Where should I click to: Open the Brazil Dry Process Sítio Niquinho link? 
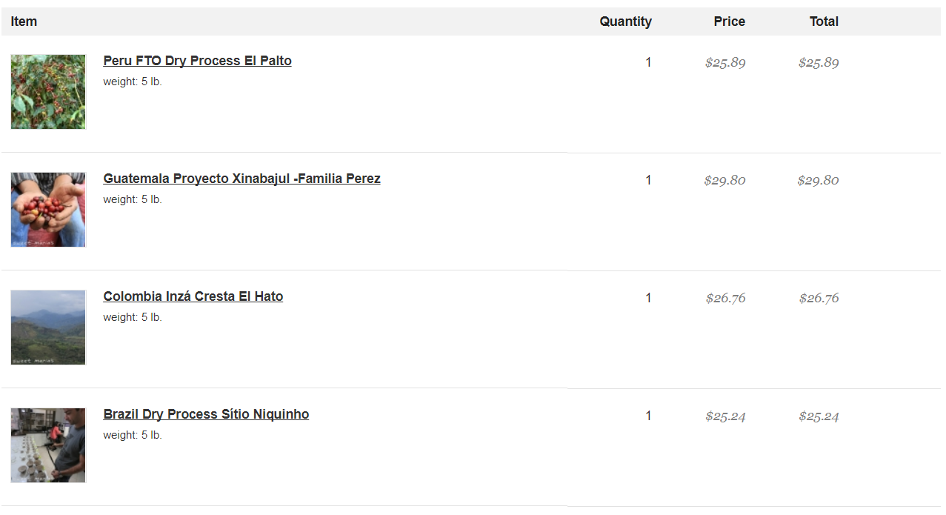[x=206, y=414]
